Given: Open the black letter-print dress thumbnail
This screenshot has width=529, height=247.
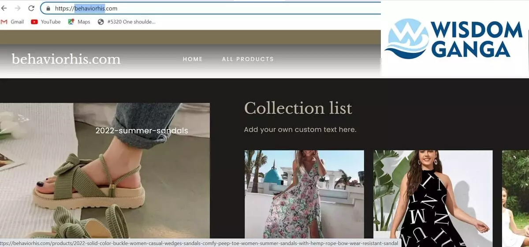Looking at the screenshot, I should pos(433,198).
